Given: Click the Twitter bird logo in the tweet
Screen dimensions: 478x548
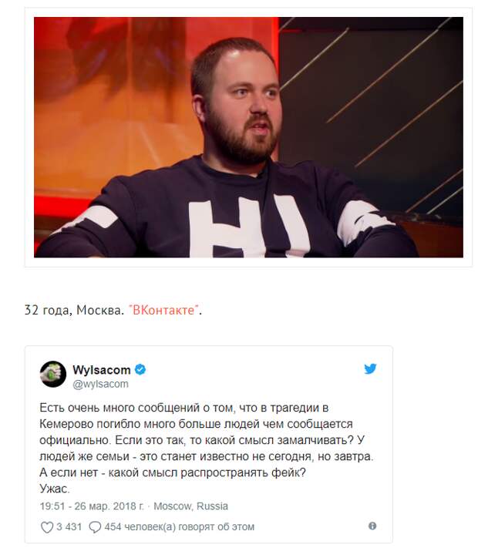Looking at the screenshot, I should click(x=370, y=368).
